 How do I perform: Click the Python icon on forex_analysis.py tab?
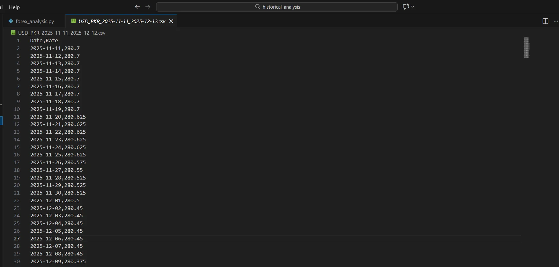[11, 21]
